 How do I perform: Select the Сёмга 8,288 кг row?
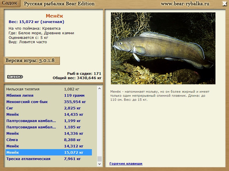(x=49, y=140)
